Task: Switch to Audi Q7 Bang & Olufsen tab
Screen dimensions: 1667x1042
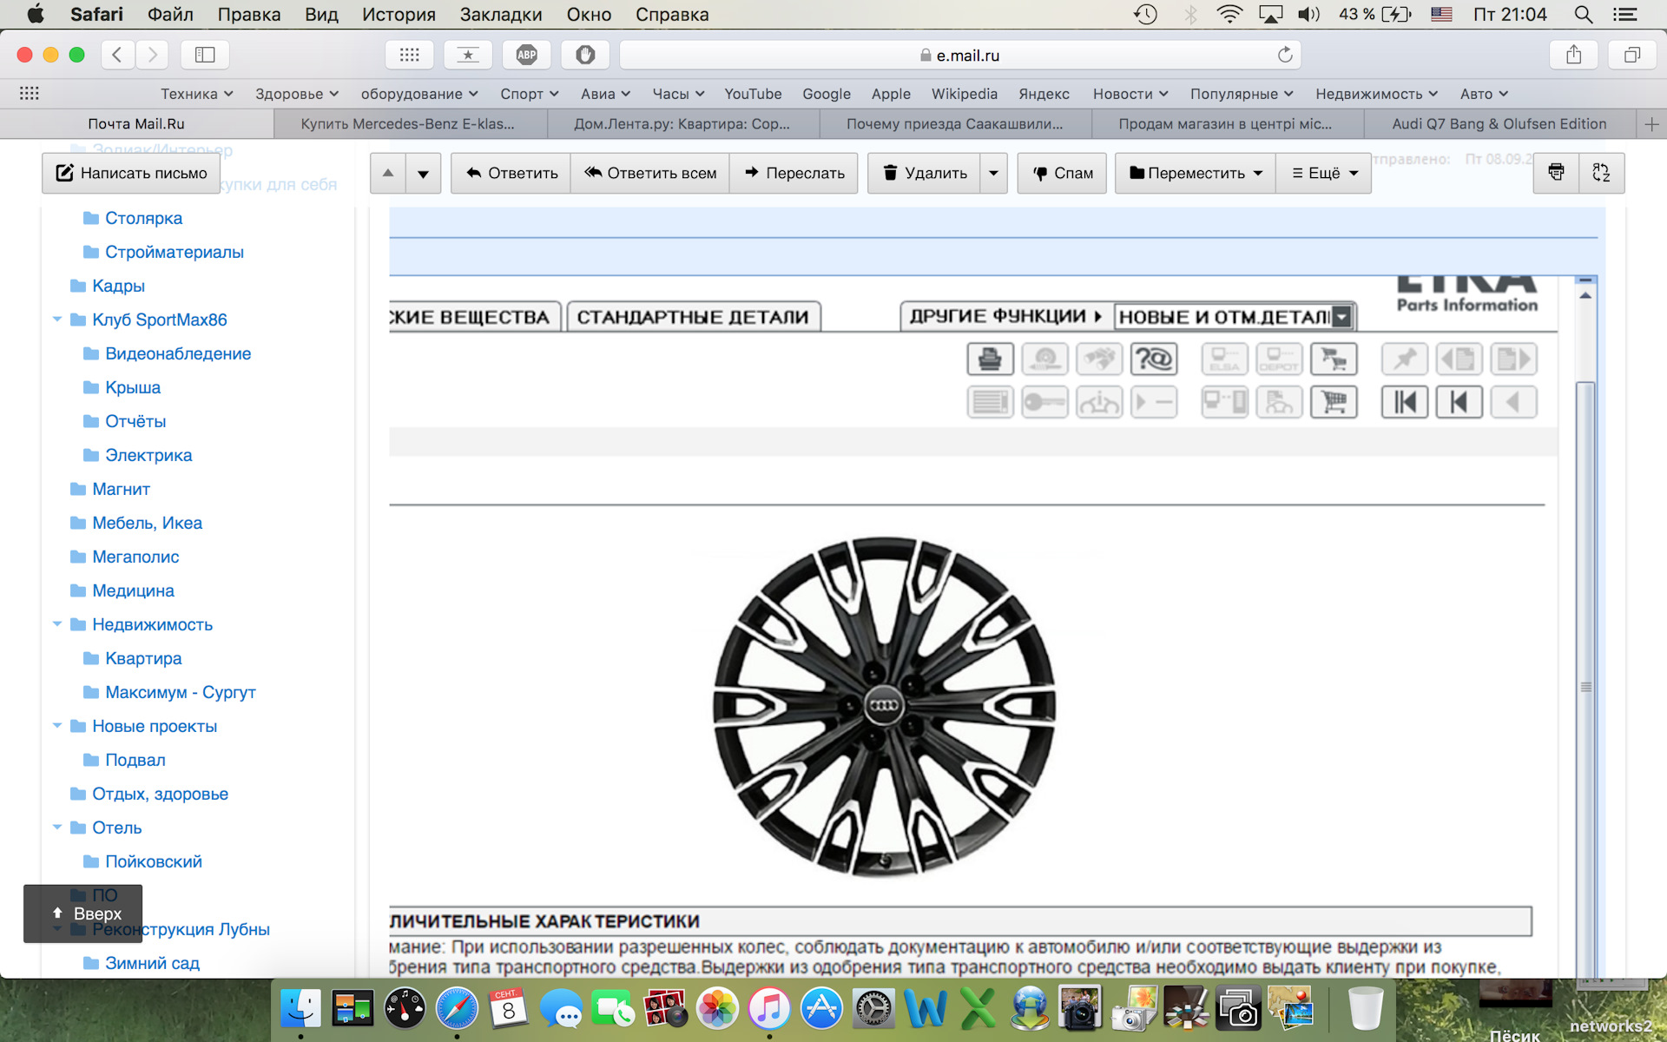Action: tap(1499, 123)
